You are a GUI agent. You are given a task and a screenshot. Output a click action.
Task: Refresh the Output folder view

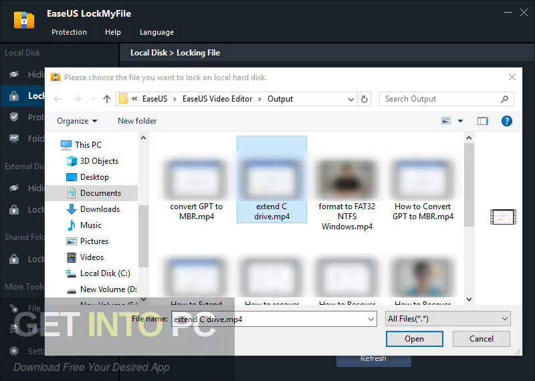coord(364,99)
